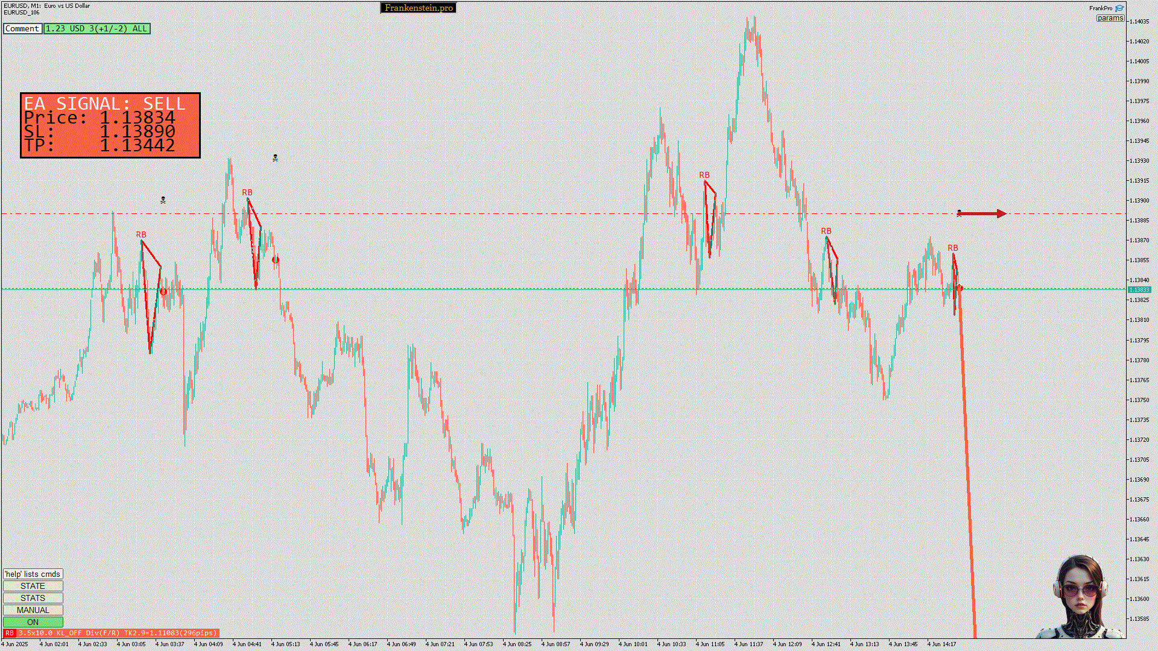Screen dimensions: 1158x651
Task: Click the skull marker above the 04:41 peak
Action: click(275, 158)
